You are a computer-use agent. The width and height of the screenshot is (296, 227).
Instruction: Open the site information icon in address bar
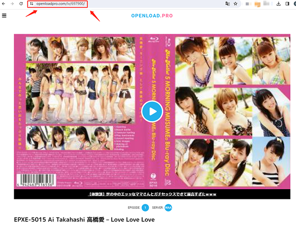tap(31, 4)
